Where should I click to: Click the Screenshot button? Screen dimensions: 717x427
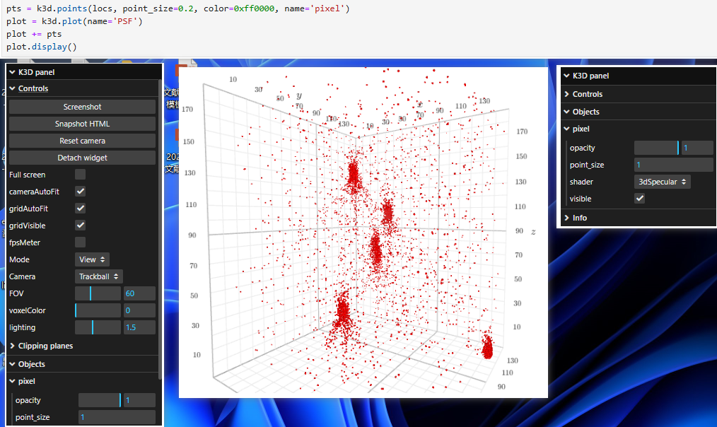pos(82,107)
